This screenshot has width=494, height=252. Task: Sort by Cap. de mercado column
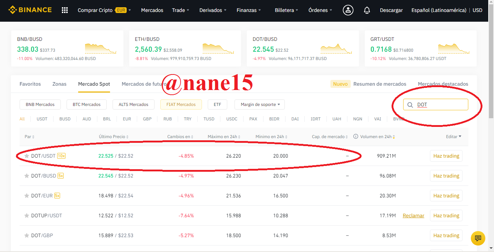coord(330,137)
